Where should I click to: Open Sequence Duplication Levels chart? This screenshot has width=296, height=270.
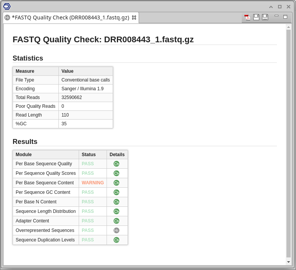116,240
